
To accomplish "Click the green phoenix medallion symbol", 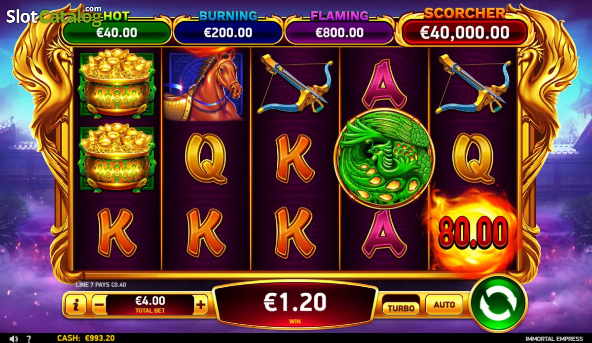I will [x=384, y=157].
